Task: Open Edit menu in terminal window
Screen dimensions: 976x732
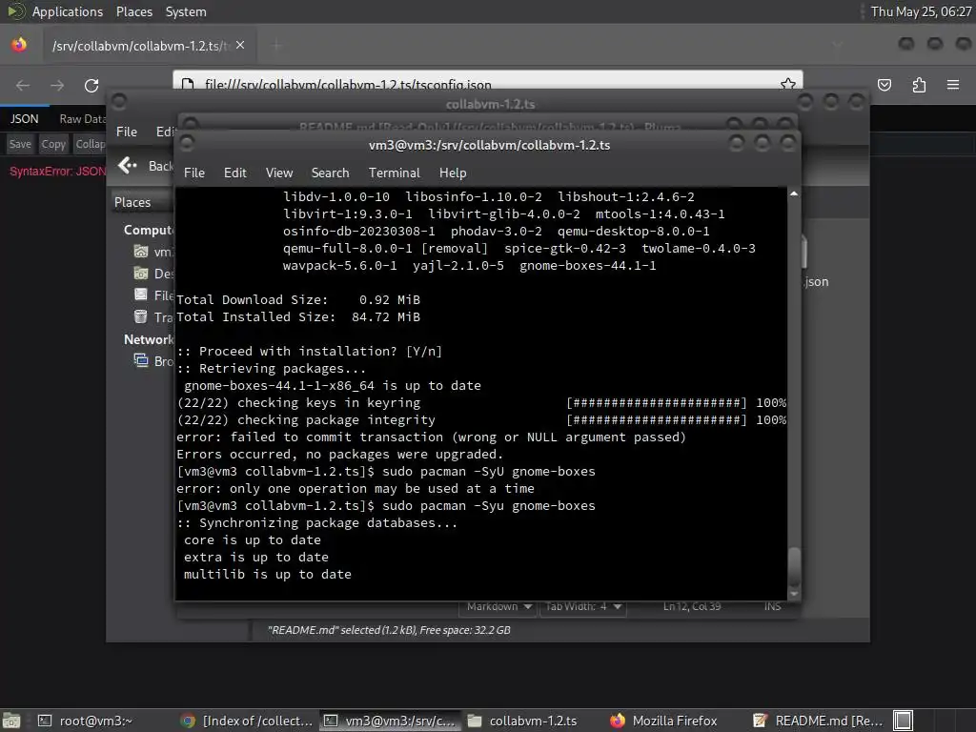Action: point(235,173)
